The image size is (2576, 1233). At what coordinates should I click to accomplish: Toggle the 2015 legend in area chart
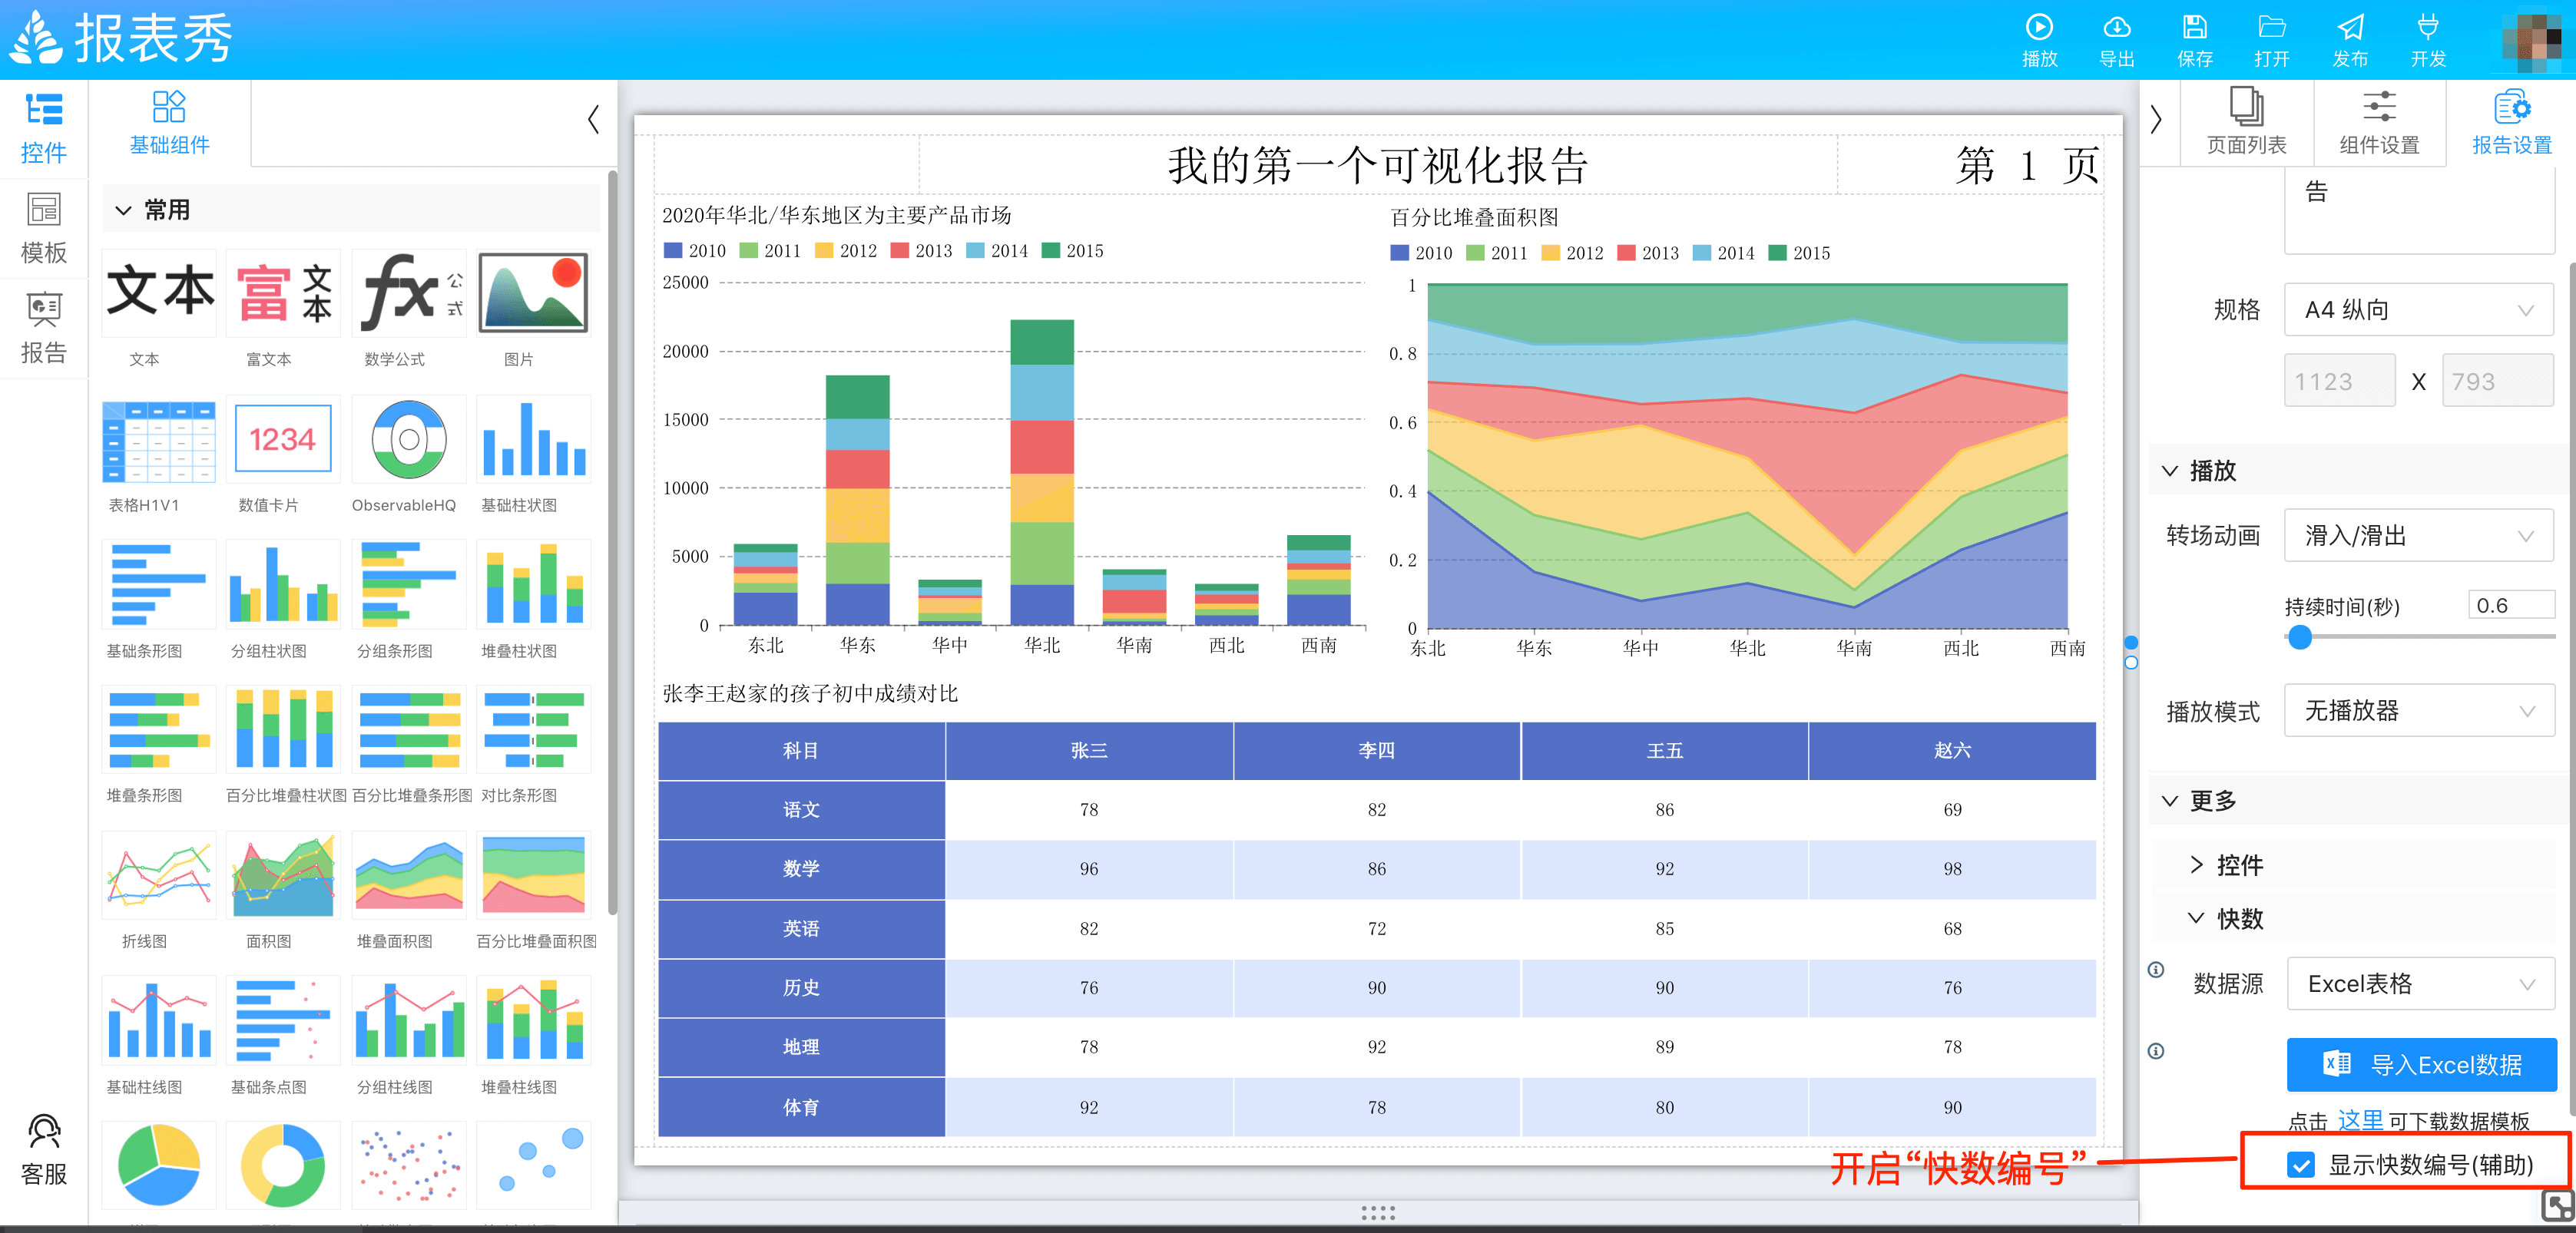[x=1800, y=253]
